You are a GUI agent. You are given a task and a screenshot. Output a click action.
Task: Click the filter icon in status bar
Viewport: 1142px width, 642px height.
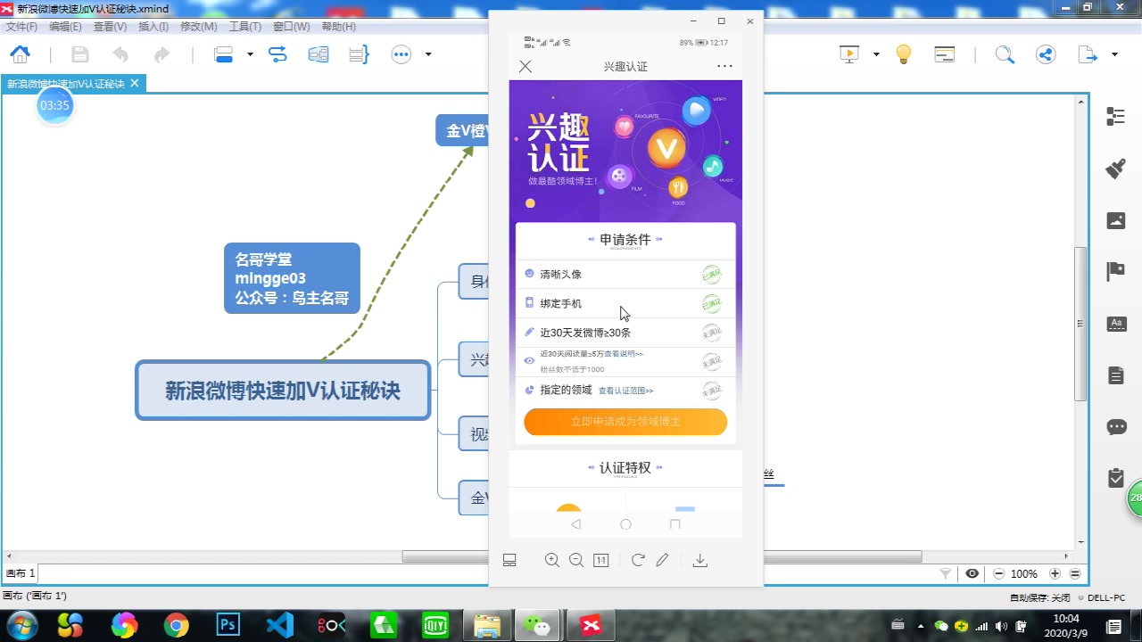[946, 574]
